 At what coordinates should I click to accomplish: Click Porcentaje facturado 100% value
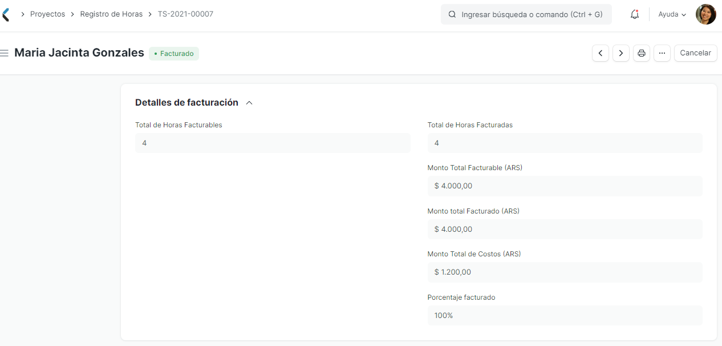click(x=565, y=315)
